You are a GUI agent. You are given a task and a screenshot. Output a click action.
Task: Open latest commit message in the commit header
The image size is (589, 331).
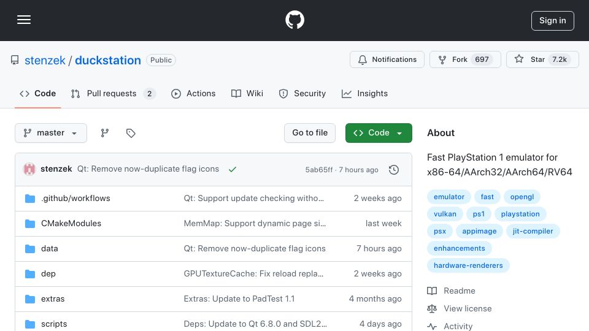click(x=148, y=169)
